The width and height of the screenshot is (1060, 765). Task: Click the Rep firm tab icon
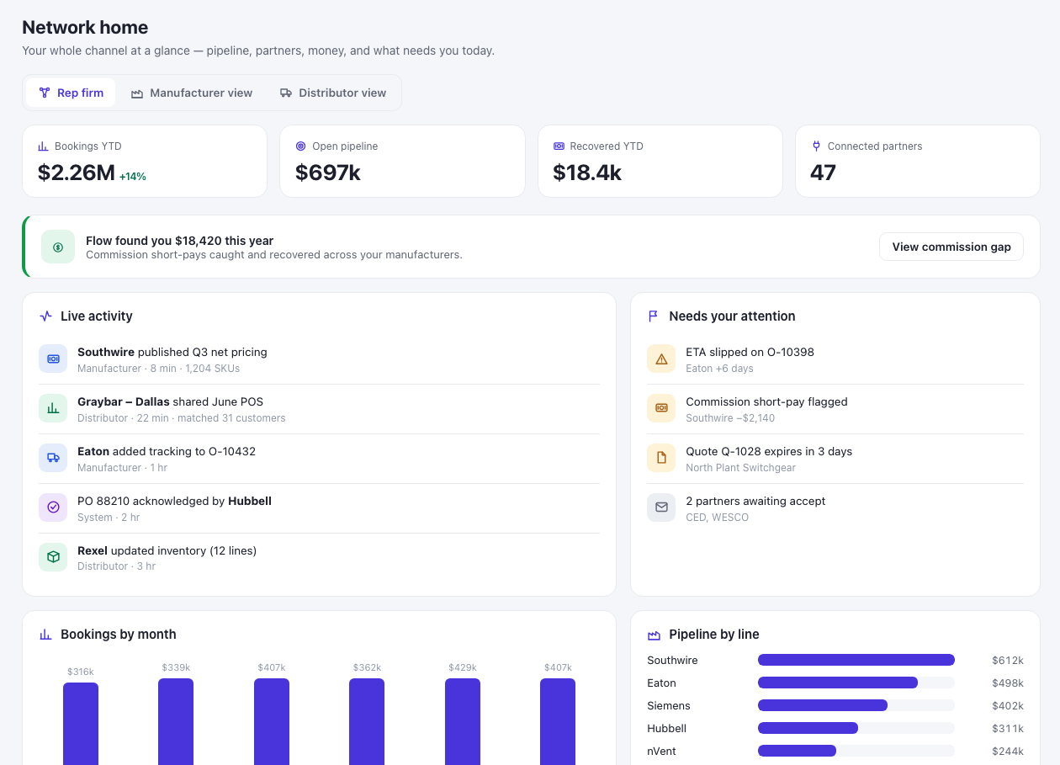(45, 93)
